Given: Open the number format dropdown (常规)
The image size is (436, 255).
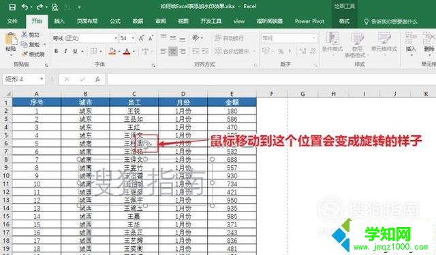Looking at the screenshot, I should (314, 38).
